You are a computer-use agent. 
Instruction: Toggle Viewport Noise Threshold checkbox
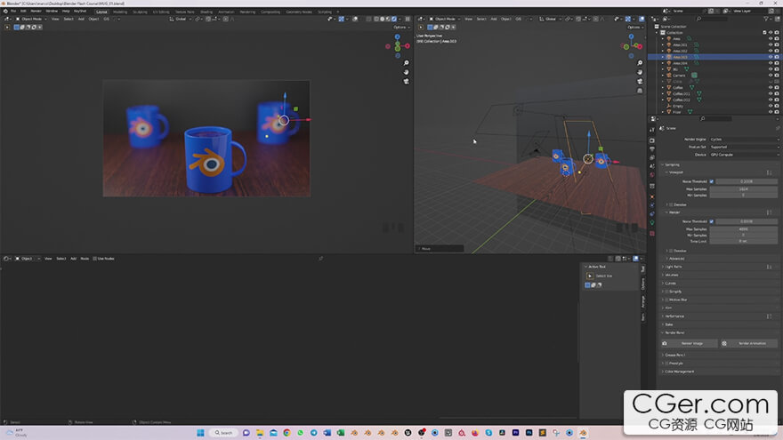(712, 181)
